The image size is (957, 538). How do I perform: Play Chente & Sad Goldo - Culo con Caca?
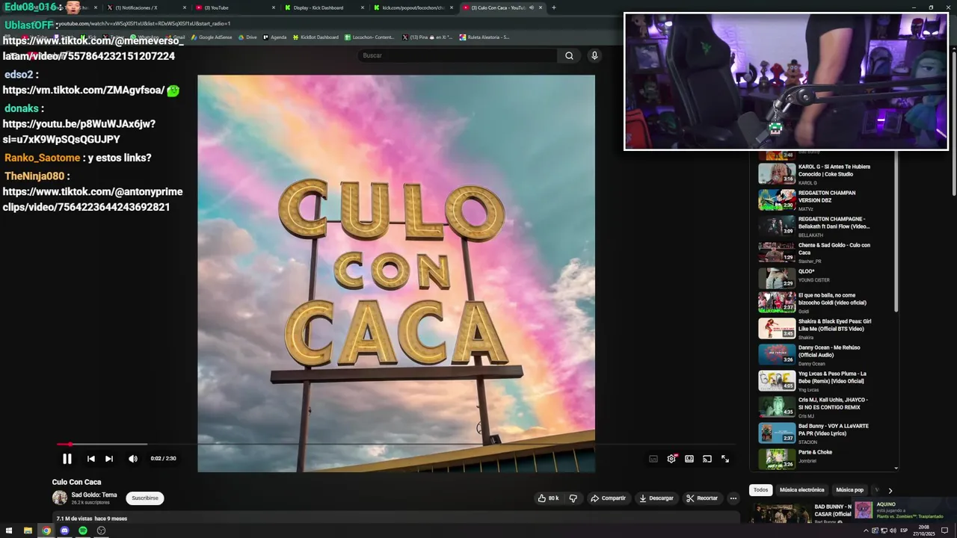pyautogui.click(x=815, y=253)
